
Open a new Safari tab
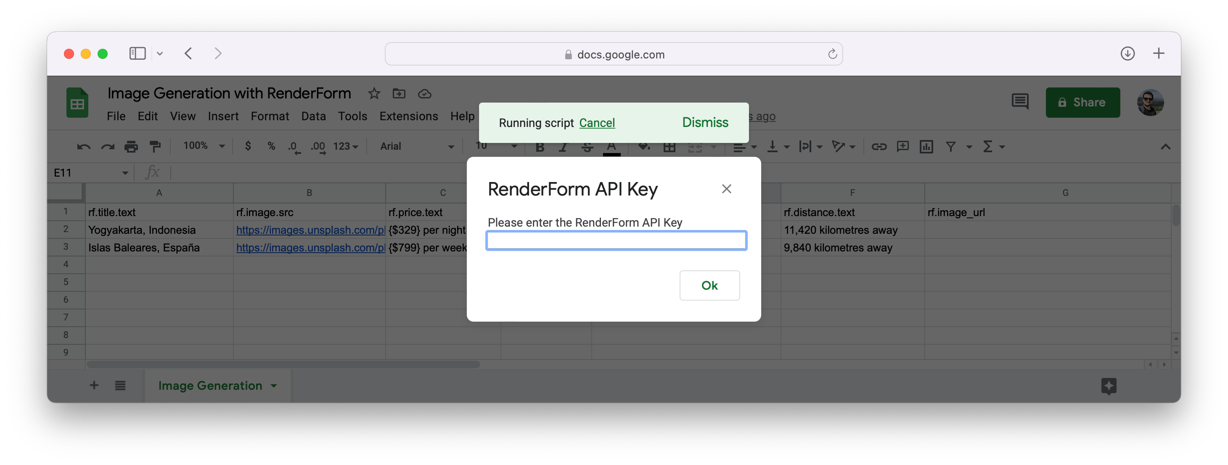[1159, 53]
